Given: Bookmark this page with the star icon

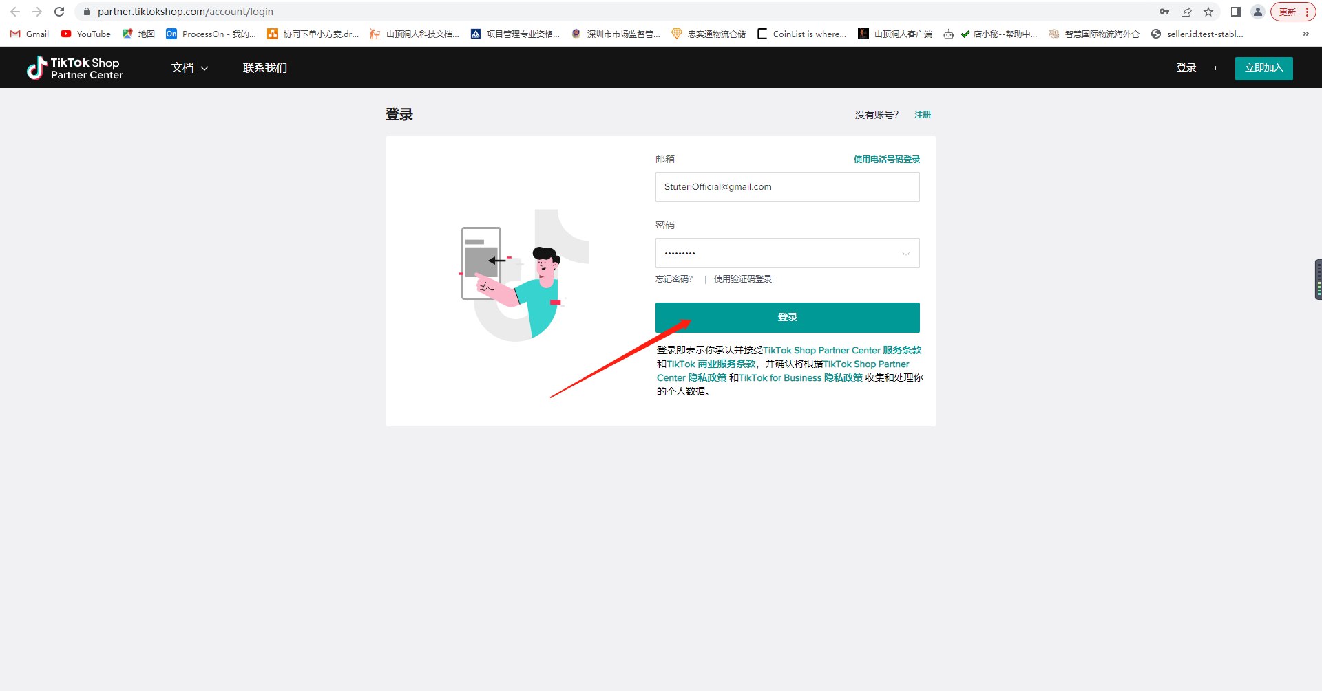Looking at the screenshot, I should coord(1208,12).
